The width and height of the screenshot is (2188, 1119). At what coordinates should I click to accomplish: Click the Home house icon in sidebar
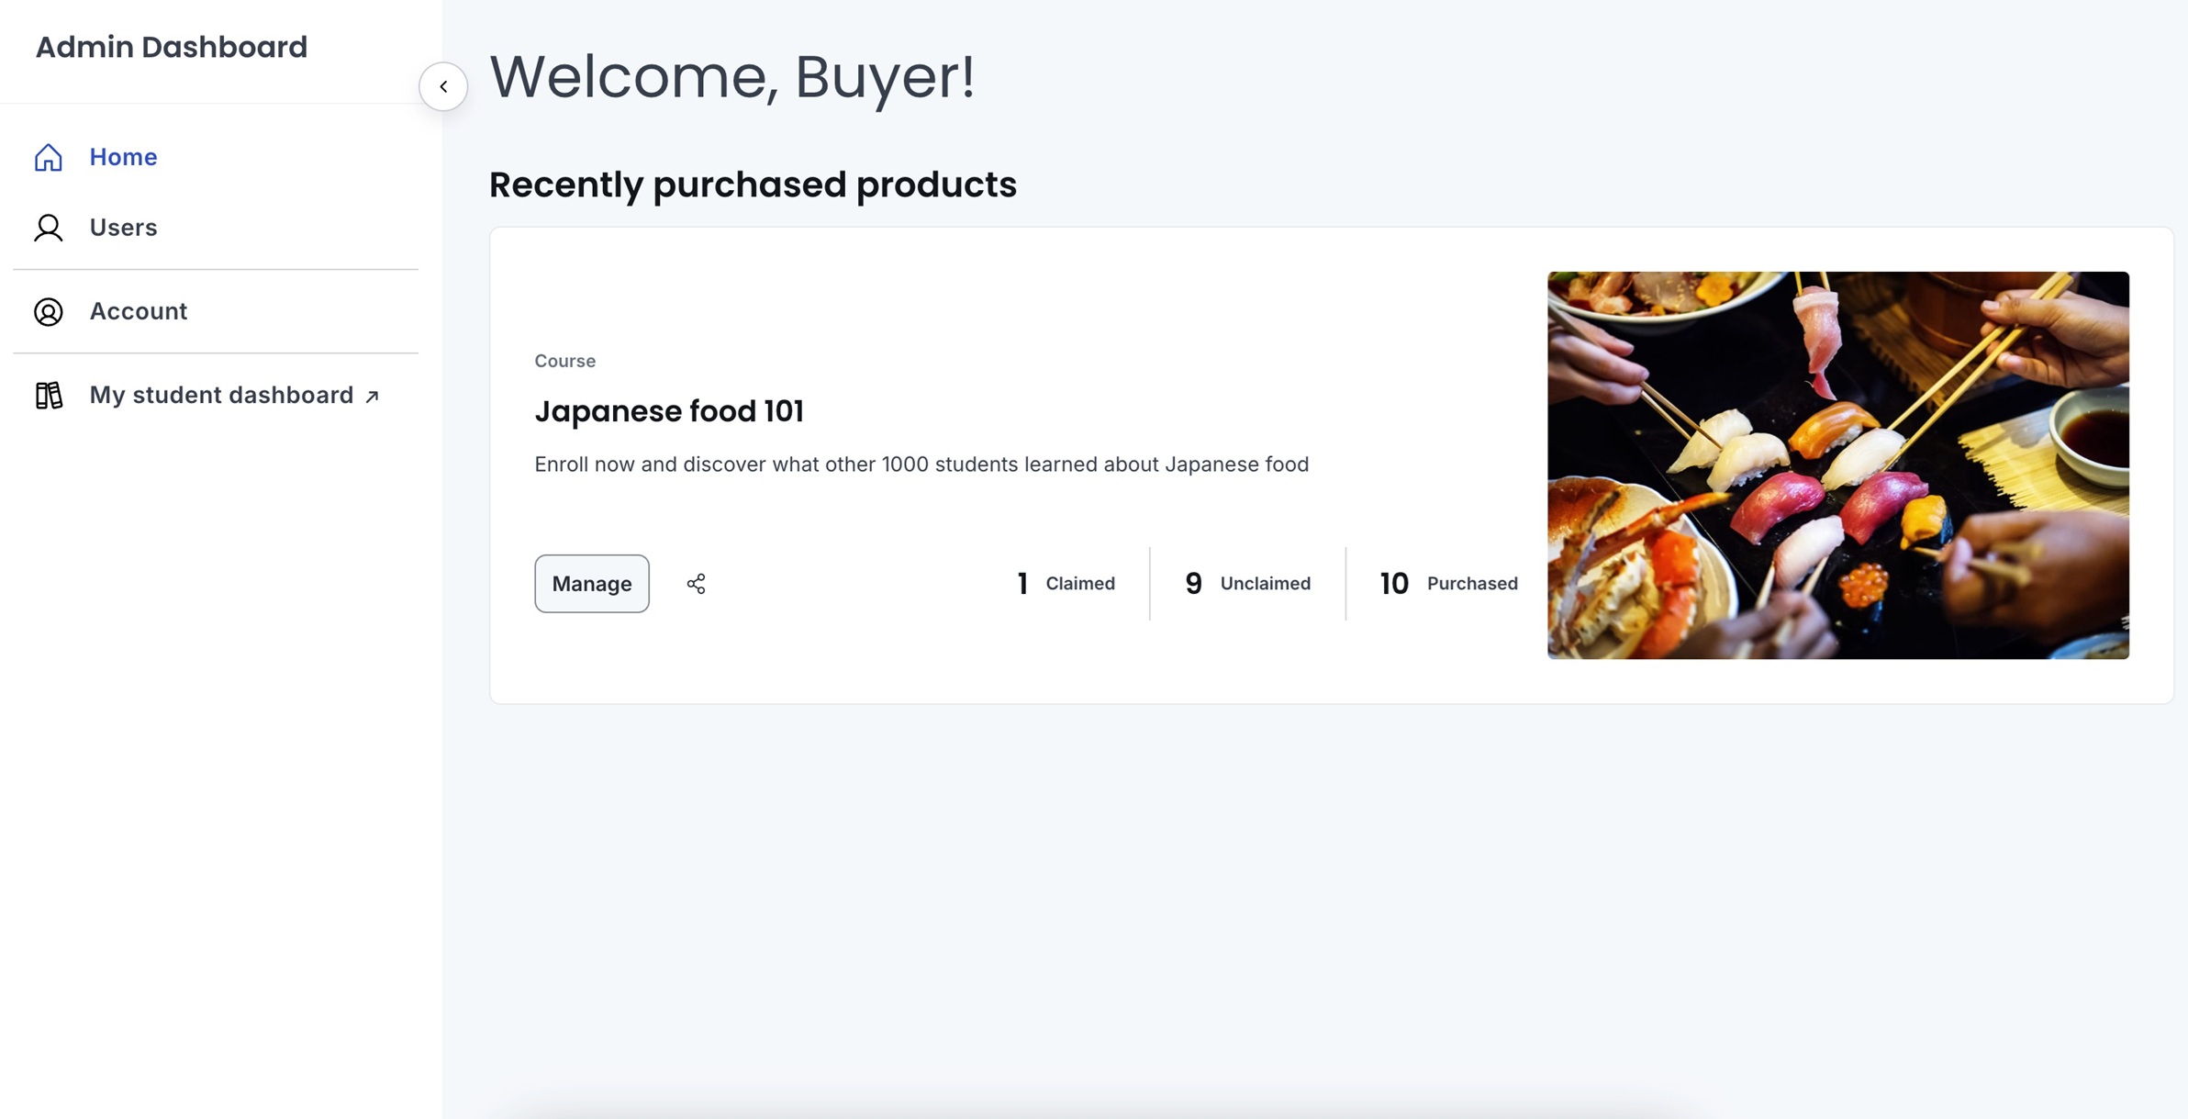49,158
